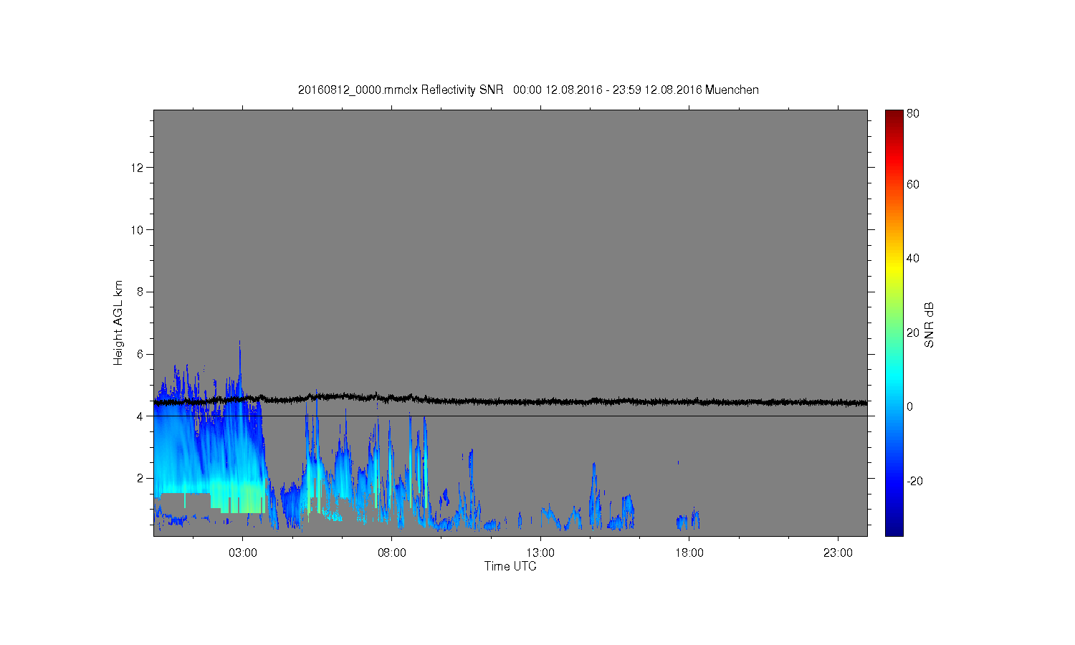Select the 'Time UTC' axis label

click(510, 566)
